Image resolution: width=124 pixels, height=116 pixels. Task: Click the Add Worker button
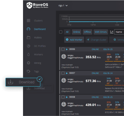pyautogui.click(x=74, y=40)
